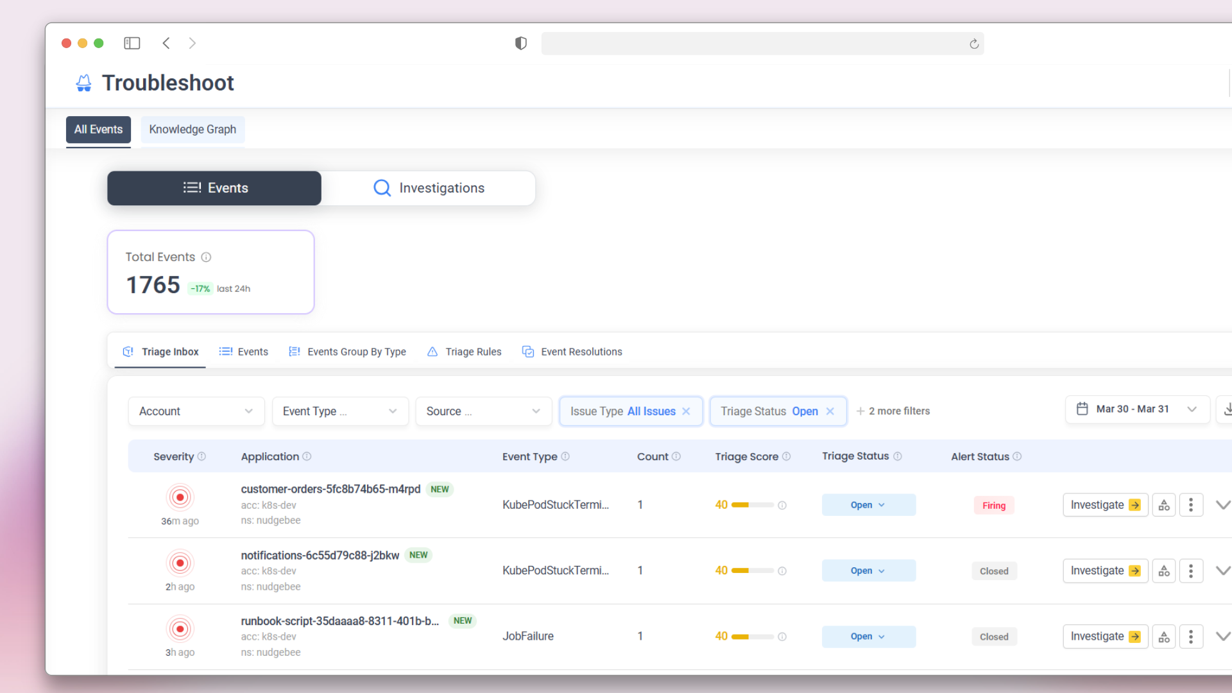Open the three-dot menu for the notifications event

(1192, 570)
